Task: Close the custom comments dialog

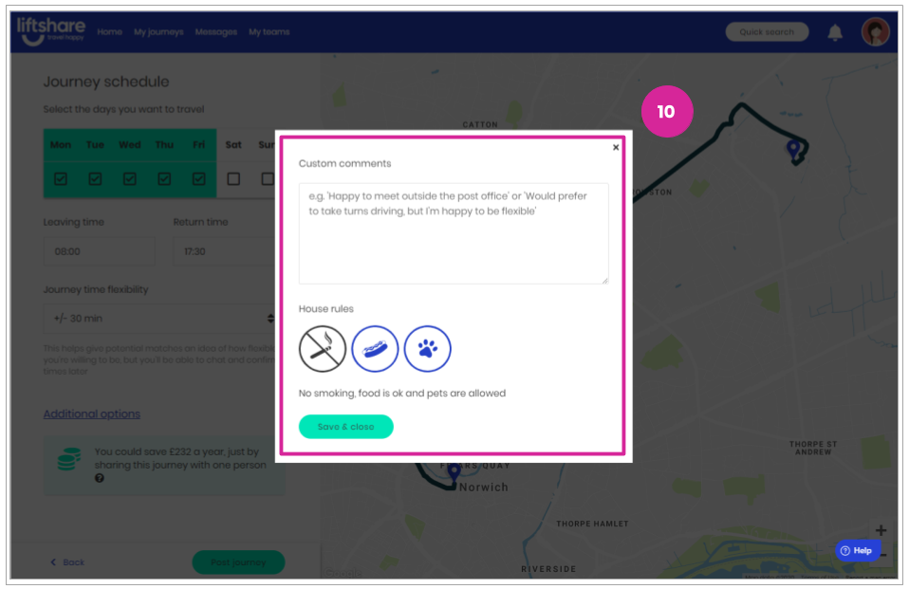Action: coord(616,147)
